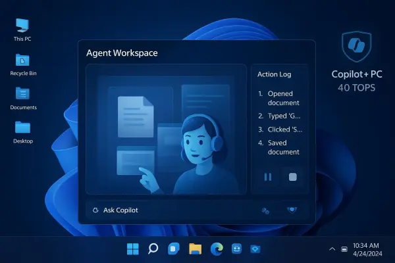
Task: Open taskbar Search magnifier
Action: point(153,249)
